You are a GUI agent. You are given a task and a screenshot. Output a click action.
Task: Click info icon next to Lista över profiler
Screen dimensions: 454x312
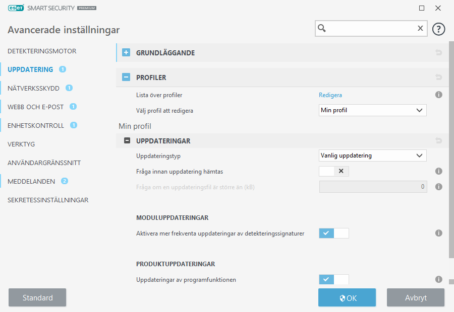(x=438, y=95)
